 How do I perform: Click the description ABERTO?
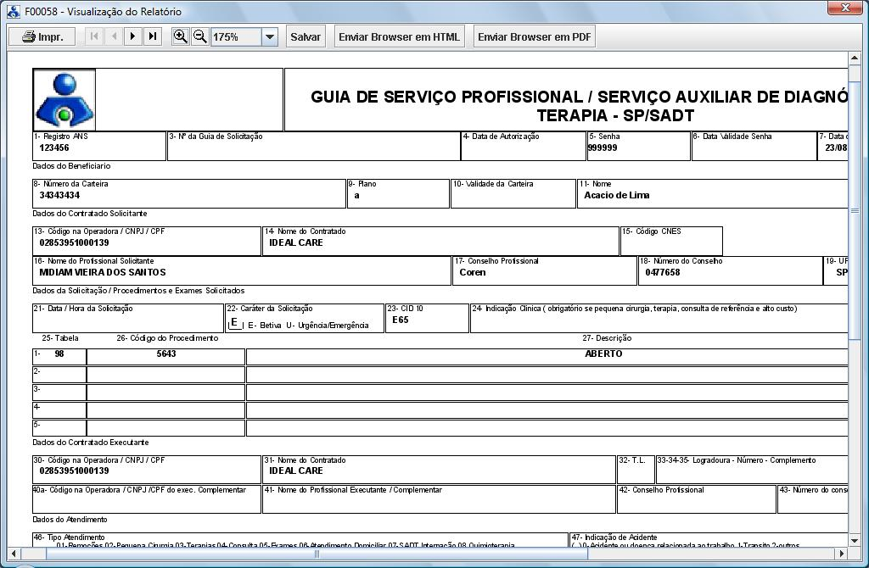603,354
